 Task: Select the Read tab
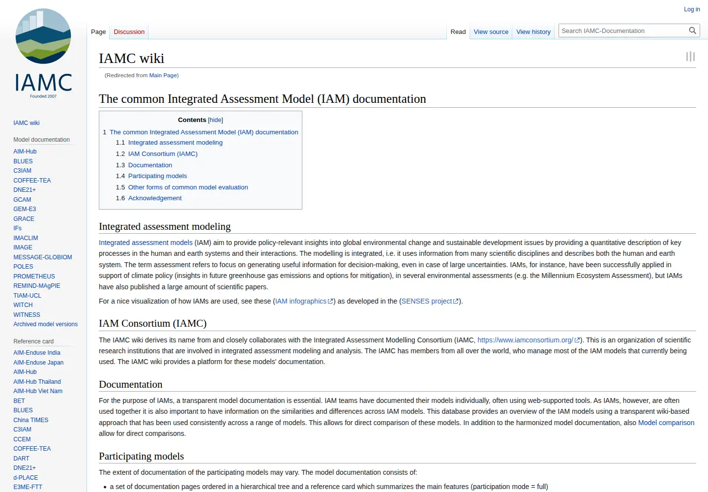click(458, 32)
